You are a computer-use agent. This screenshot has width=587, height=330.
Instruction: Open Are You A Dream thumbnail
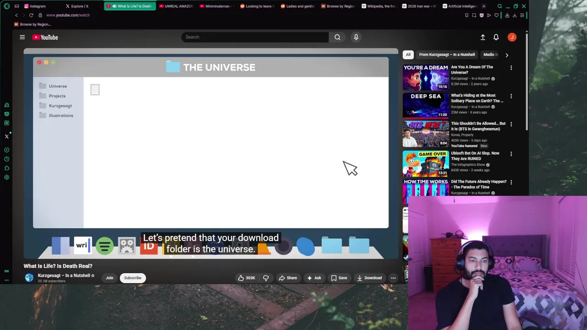click(426, 77)
